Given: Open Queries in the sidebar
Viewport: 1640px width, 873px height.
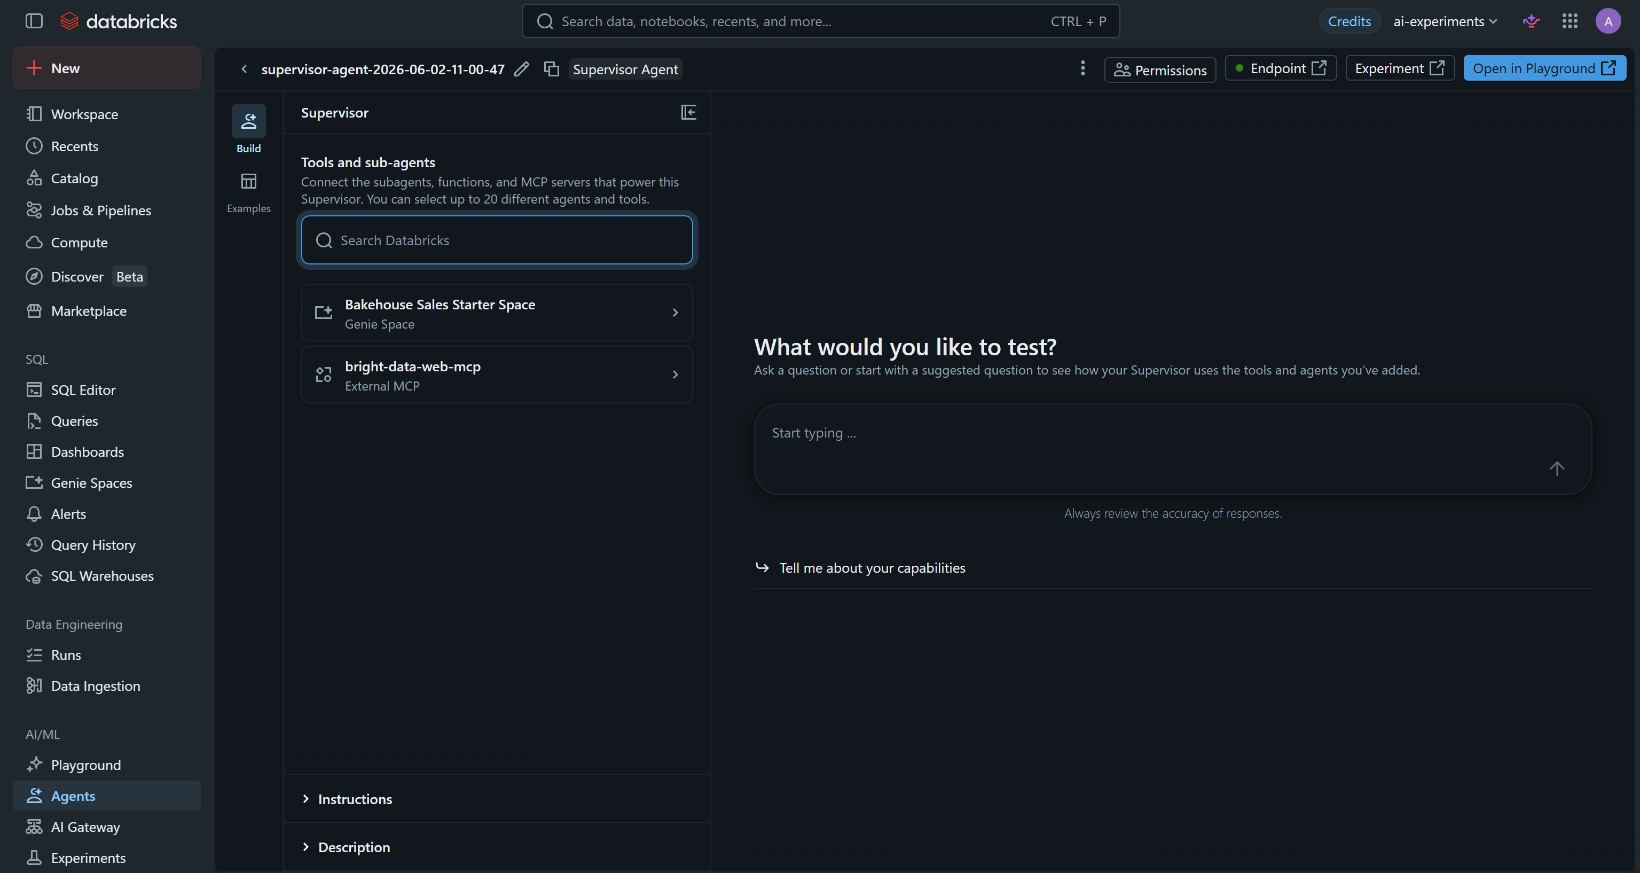Looking at the screenshot, I should [106, 421].
